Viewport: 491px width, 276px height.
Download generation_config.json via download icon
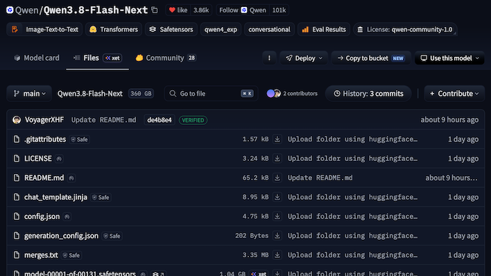[x=277, y=236]
